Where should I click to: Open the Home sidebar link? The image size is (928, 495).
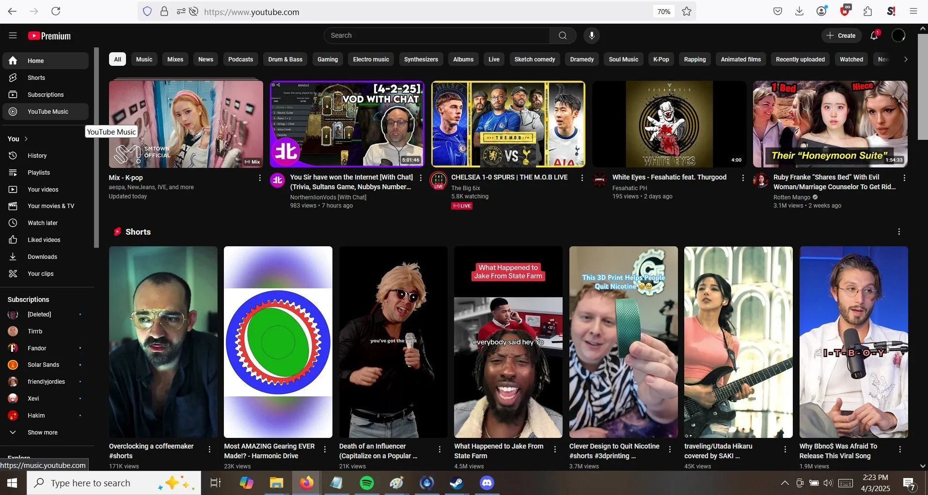[46, 60]
